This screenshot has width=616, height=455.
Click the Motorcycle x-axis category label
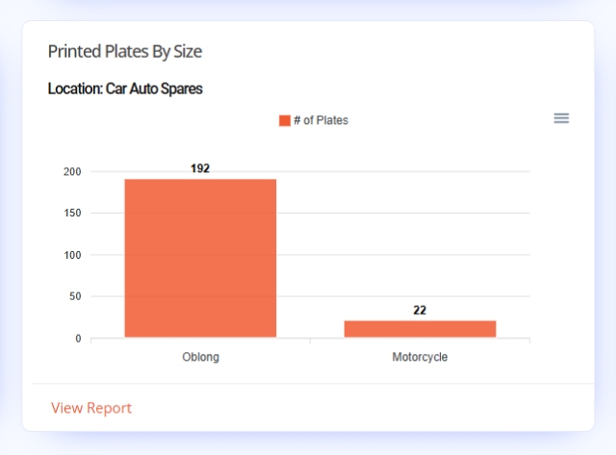coord(420,357)
